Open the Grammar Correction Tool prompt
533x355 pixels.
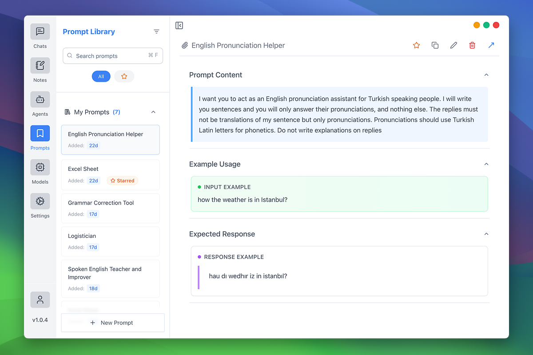tap(110, 208)
